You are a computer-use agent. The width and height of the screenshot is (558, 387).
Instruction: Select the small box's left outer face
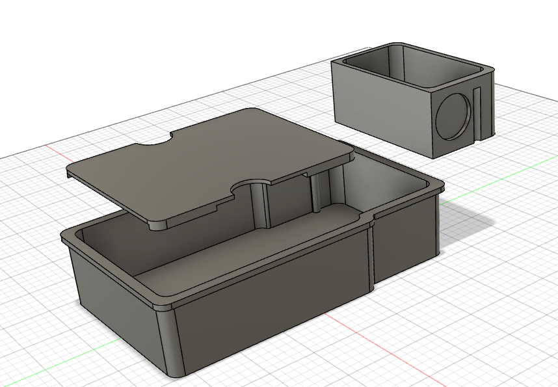coord(380,107)
